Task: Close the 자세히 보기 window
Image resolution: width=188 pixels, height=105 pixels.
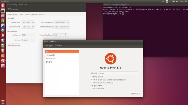Action: coord(45,41)
